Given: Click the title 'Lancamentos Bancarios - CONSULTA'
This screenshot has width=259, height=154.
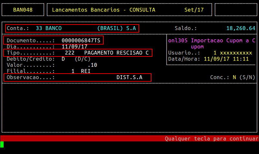Looking at the screenshot, I should (104, 10).
